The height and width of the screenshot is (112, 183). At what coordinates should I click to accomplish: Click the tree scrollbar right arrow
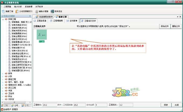tap(30, 102)
